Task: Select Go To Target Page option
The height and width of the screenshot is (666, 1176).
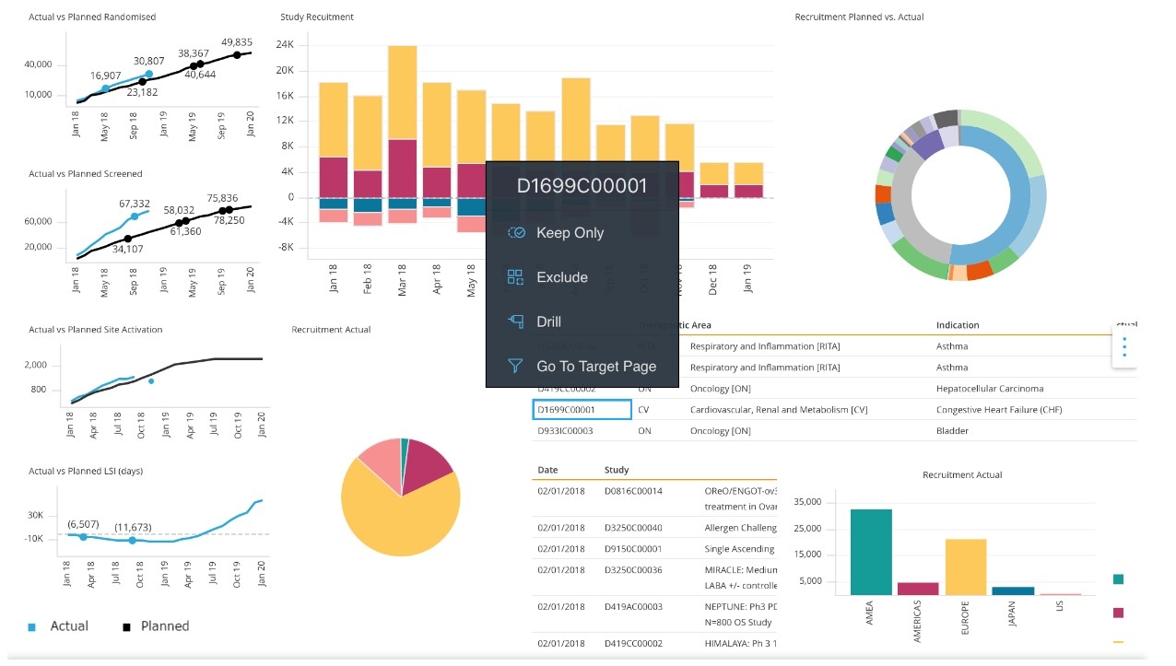Action: point(596,367)
